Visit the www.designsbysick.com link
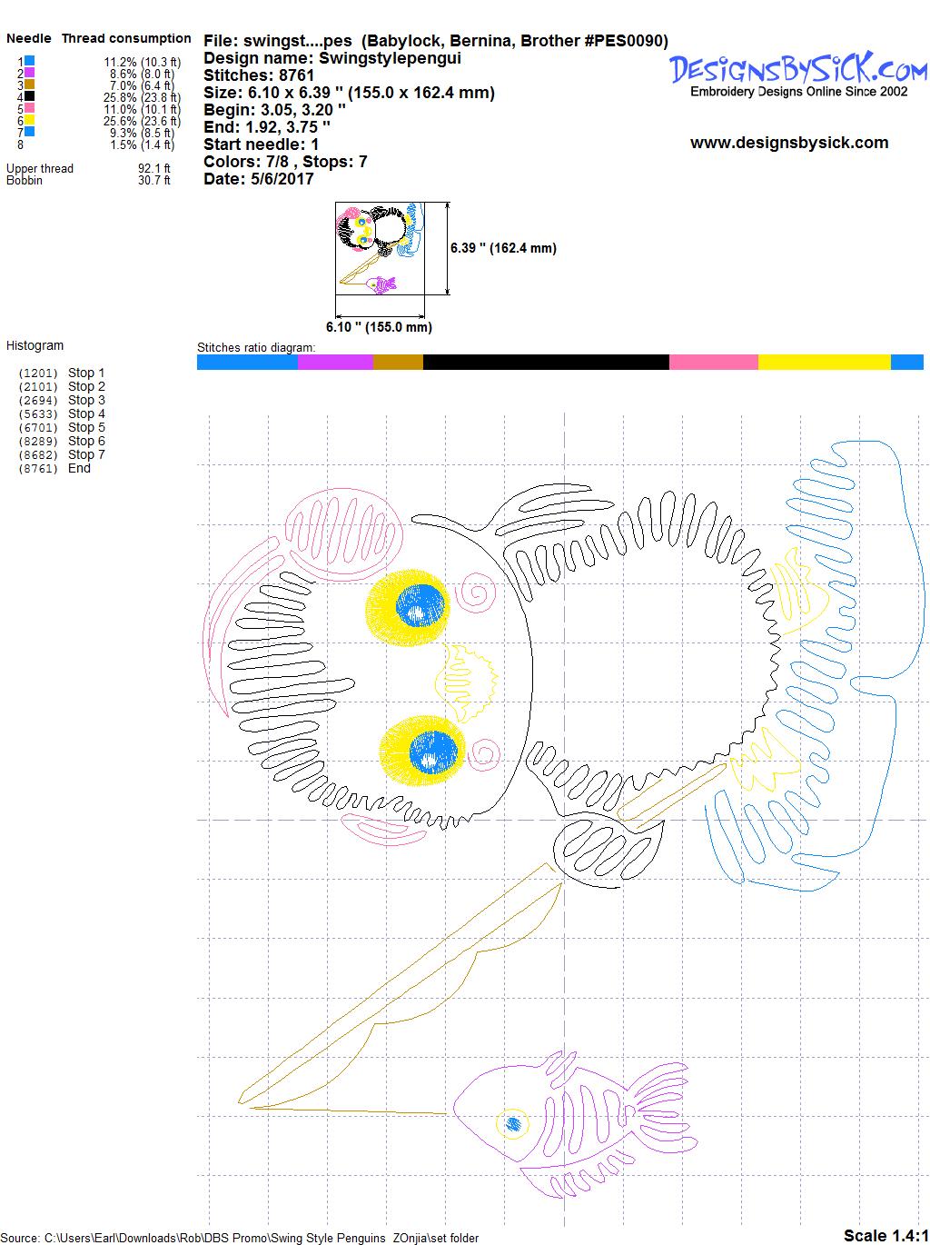 (x=788, y=143)
